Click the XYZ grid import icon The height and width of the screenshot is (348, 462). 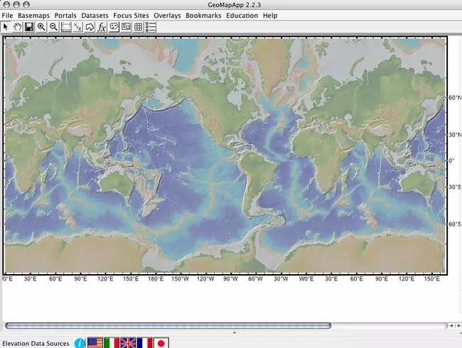coord(77,27)
